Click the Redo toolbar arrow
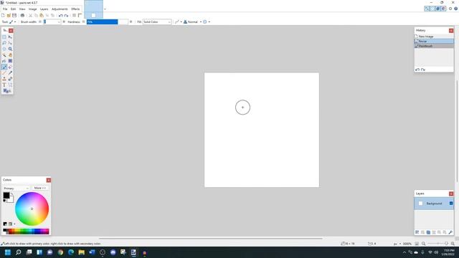The image size is (459, 258). 66,15
